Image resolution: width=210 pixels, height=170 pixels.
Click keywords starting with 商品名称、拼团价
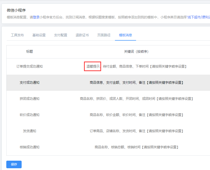point(136,99)
